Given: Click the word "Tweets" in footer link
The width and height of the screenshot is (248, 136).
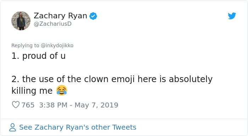Looking at the screenshot, I should (x=124, y=127).
